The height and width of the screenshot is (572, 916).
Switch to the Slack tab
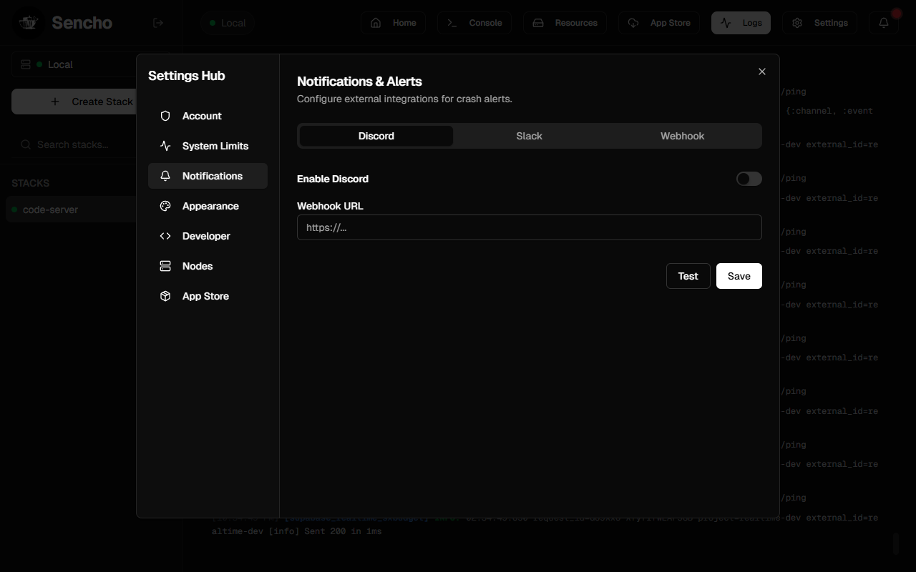tap(530, 136)
